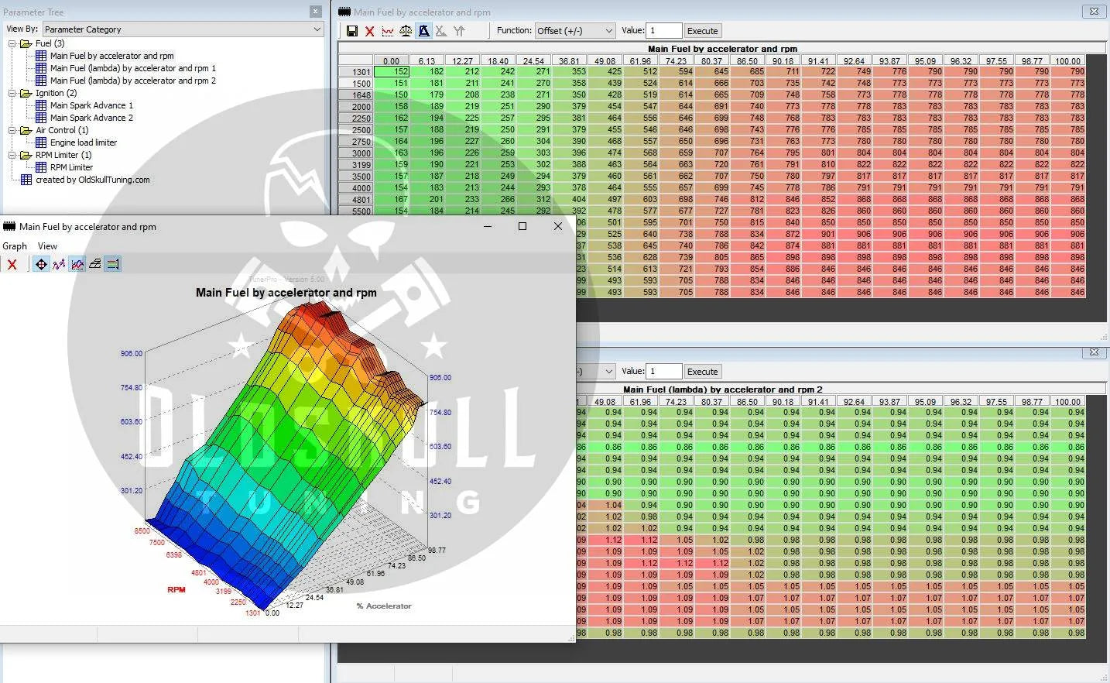Click the stacked planes surface icon in graph toolbar
Viewport: 1110px width, 683px height.
94,264
